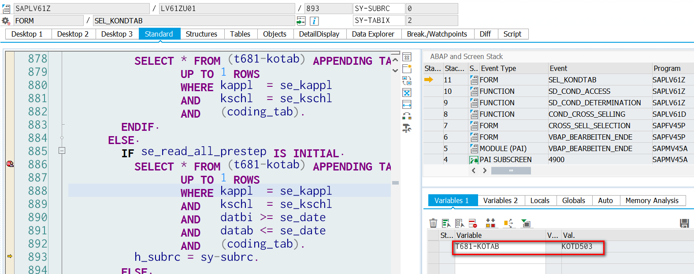This screenshot has height=274, width=694.
Task: Open the Memory Analysis tab
Action: point(652,200)
